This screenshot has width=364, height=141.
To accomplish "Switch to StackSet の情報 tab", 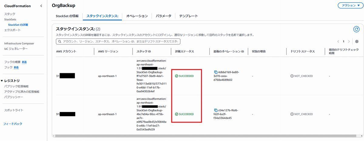I will 67,16.
